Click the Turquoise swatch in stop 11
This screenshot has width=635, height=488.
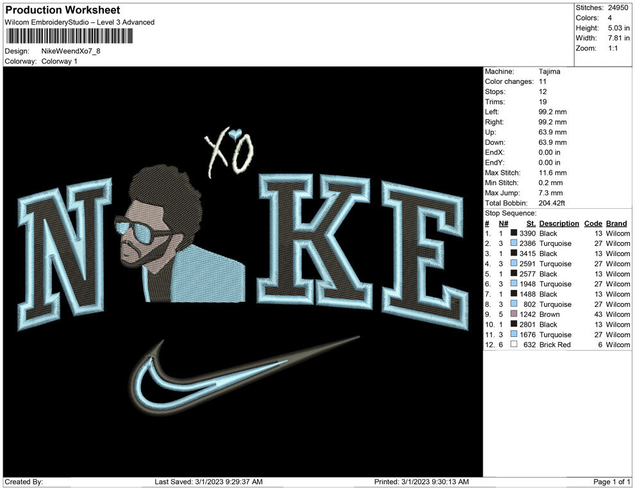click(x=514, y=334)
